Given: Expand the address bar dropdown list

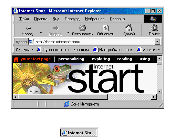Looking at the screenshot, I should tap(157, 41).
